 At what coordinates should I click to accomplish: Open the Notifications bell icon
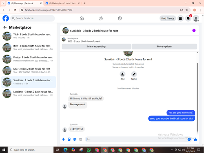pyautogui.click(x=188, y=18)
